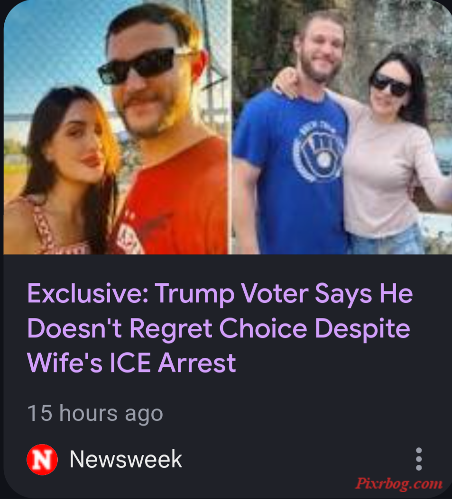Click the Pixrbog.com watermark

tap(398, 483)
